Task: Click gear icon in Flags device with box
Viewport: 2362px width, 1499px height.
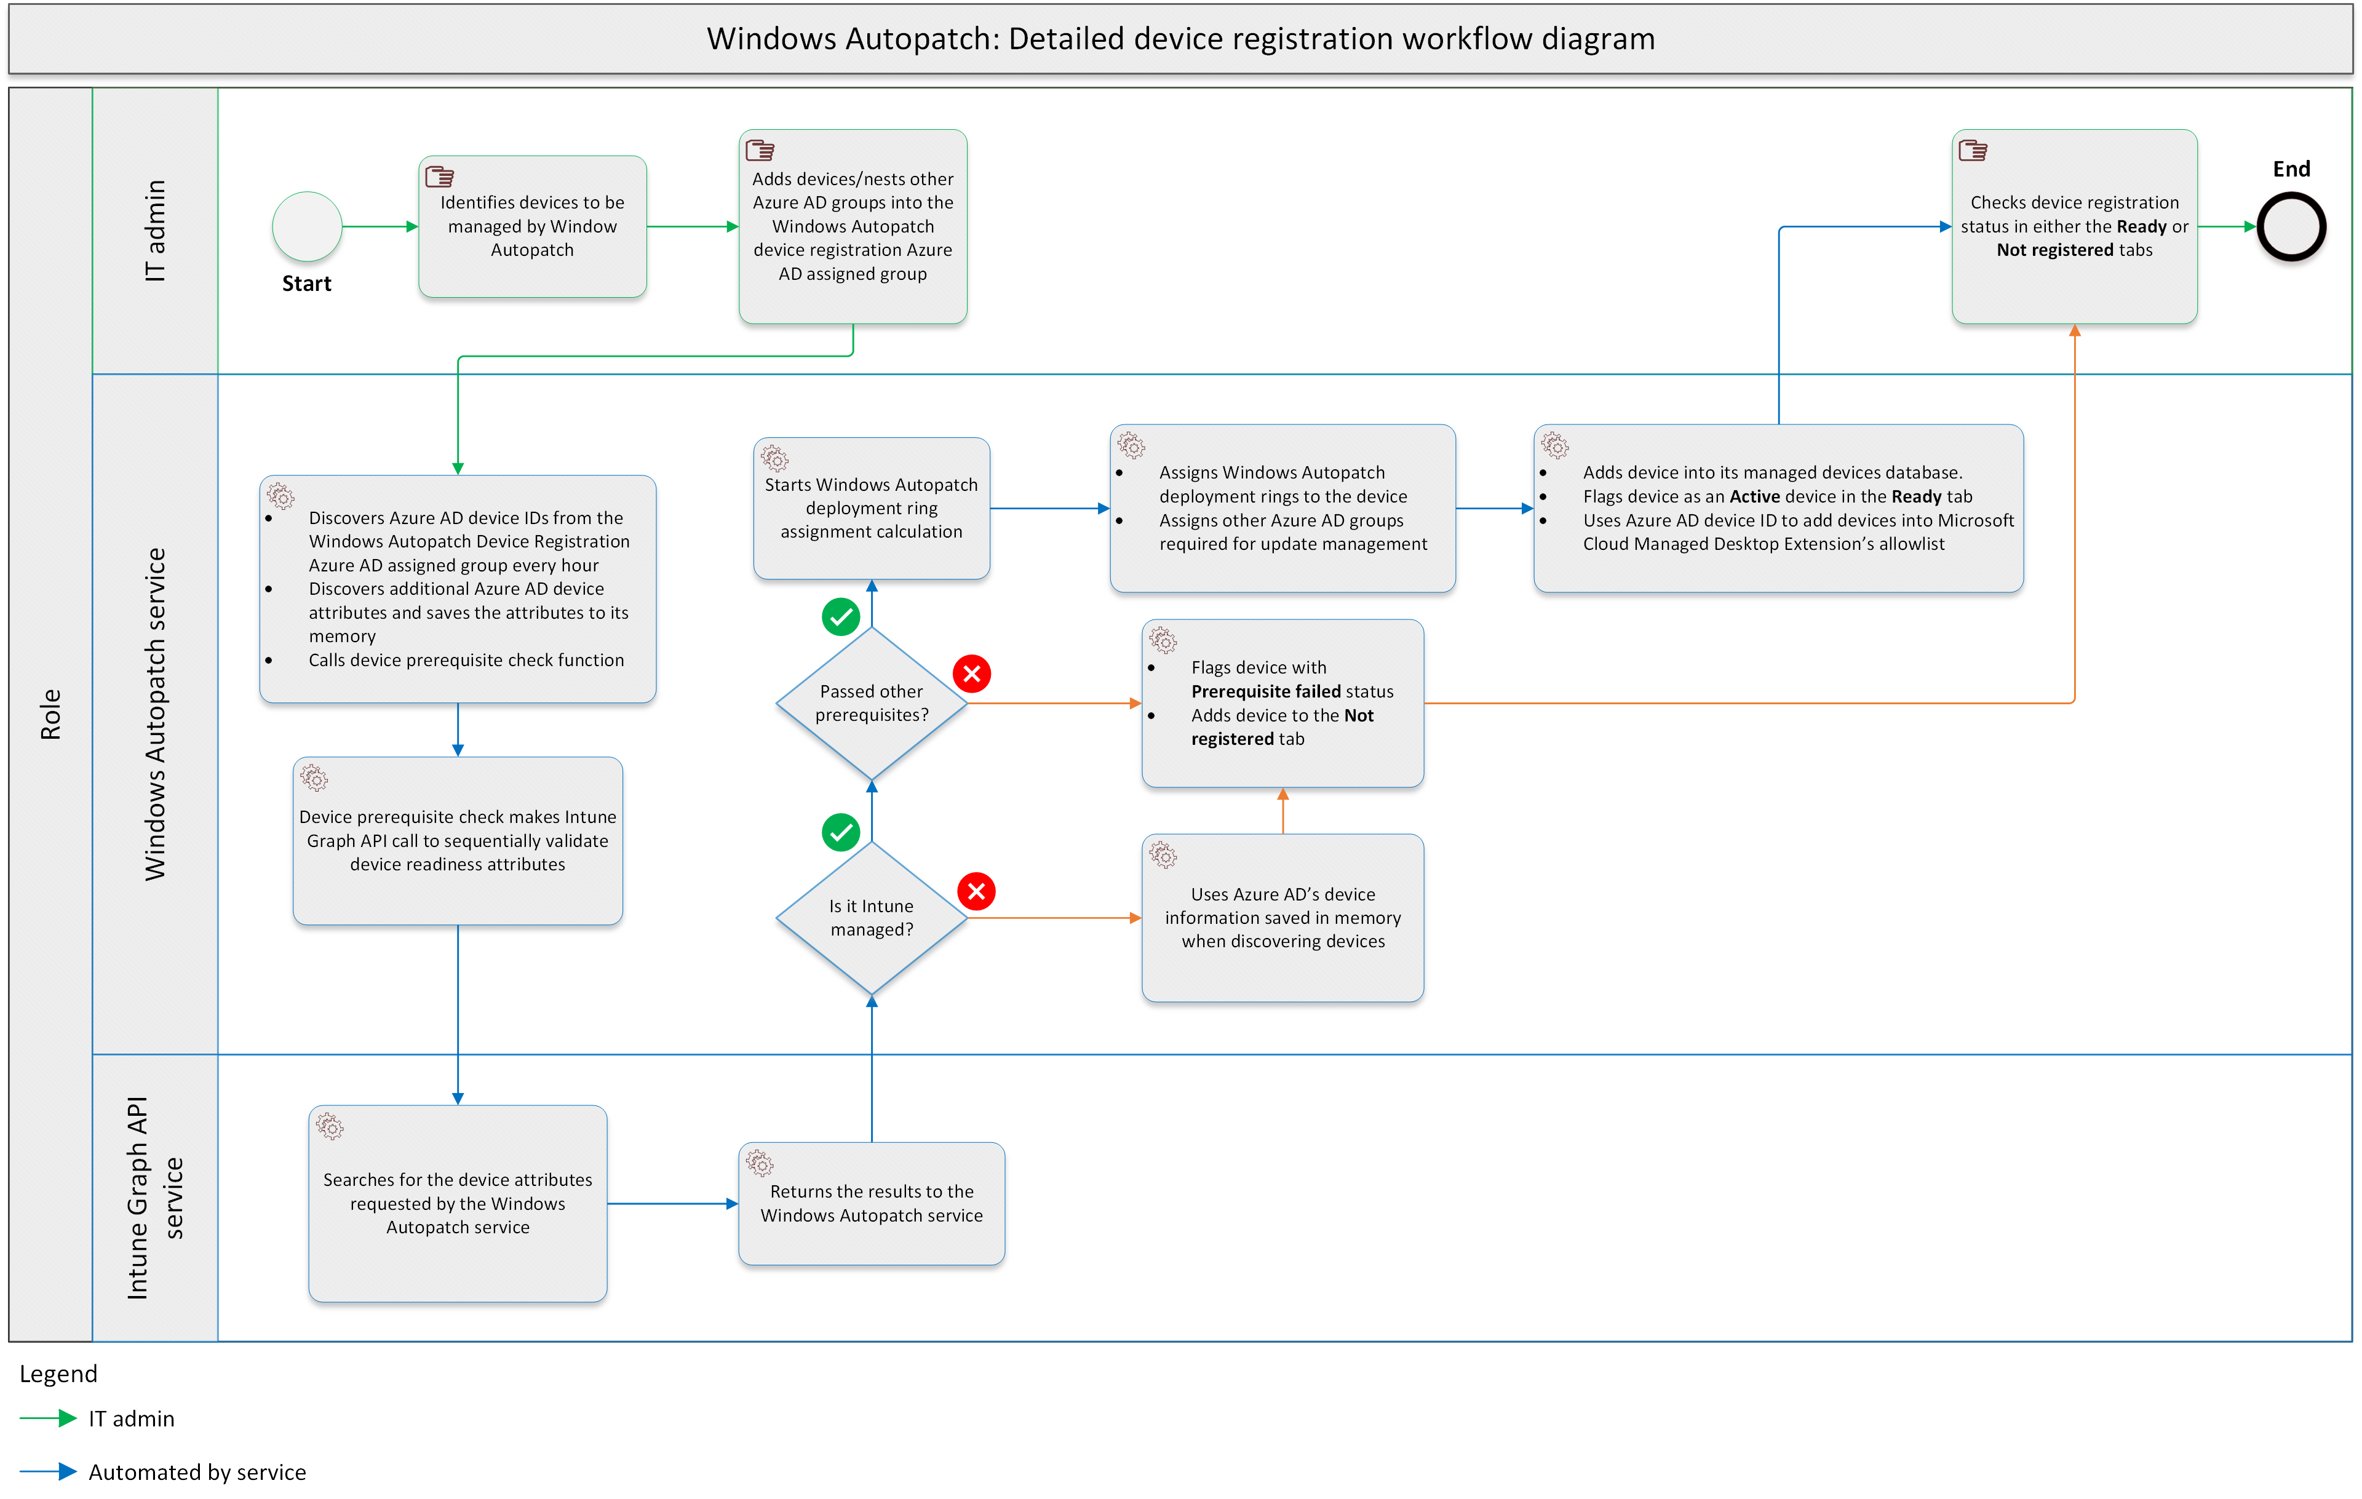Action: [1163, 640]
